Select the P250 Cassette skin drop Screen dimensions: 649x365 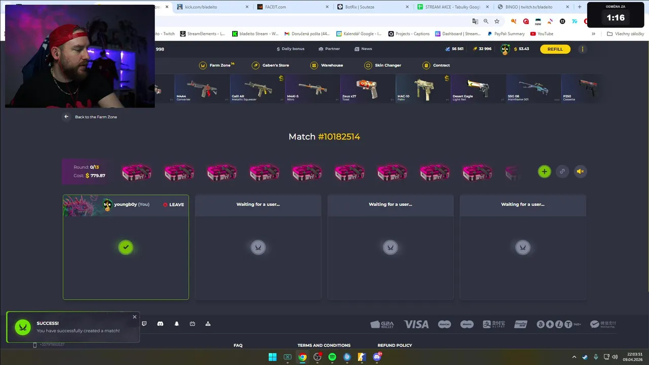[582, 88]
